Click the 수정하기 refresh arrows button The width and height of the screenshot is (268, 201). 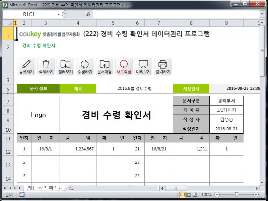85,66
